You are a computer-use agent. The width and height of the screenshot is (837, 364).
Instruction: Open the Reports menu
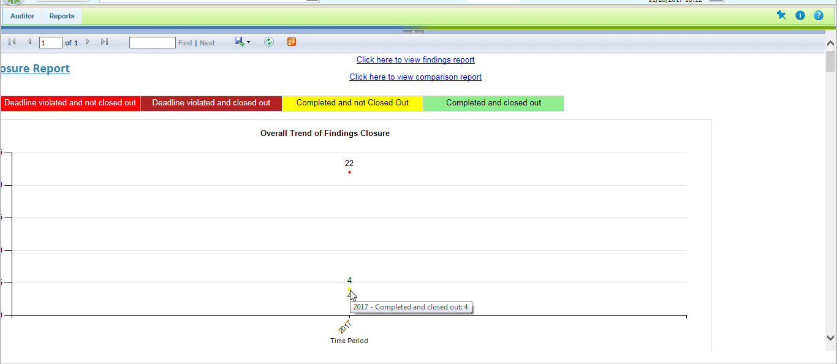[62, 16]
